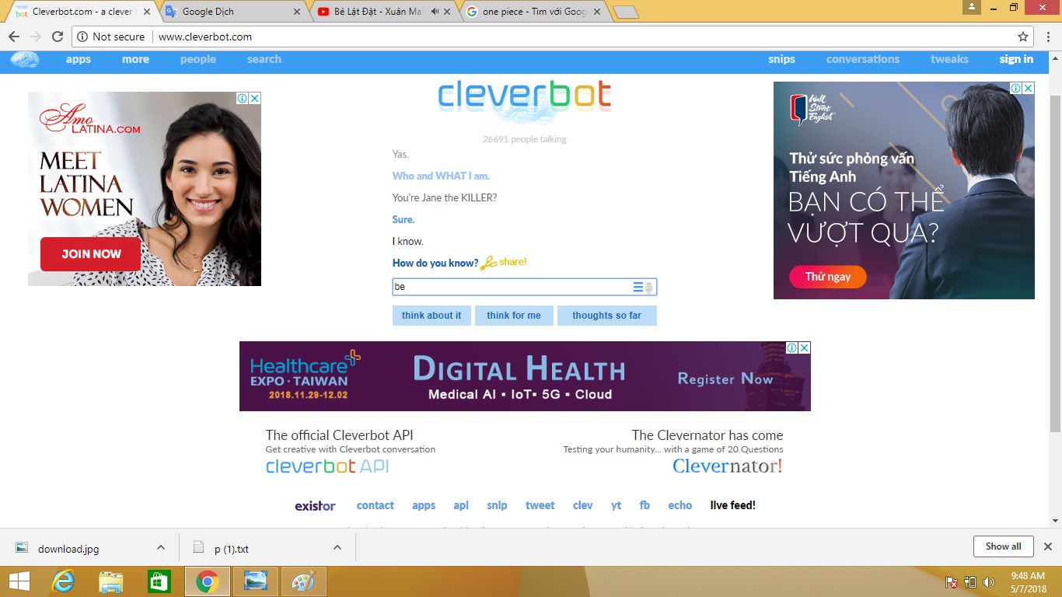Click the page vertical scrollbar
The height and width of the screenshot is (597, 1062).
click(1055, 264)
